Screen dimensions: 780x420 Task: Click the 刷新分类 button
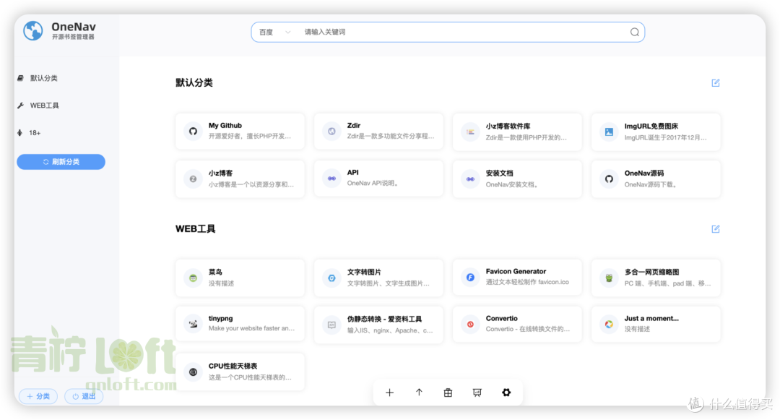61,162
